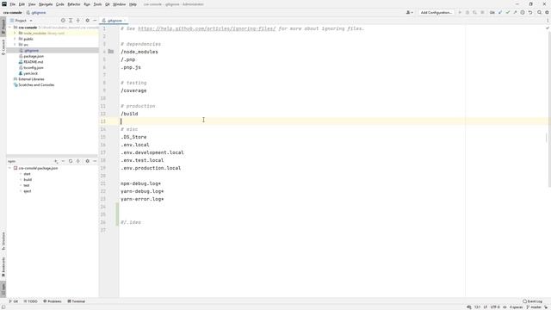Image resolution: width=551 pixels, height=310 pixels.
Task: Click the master branch status widget
Action: pos(534,307)
